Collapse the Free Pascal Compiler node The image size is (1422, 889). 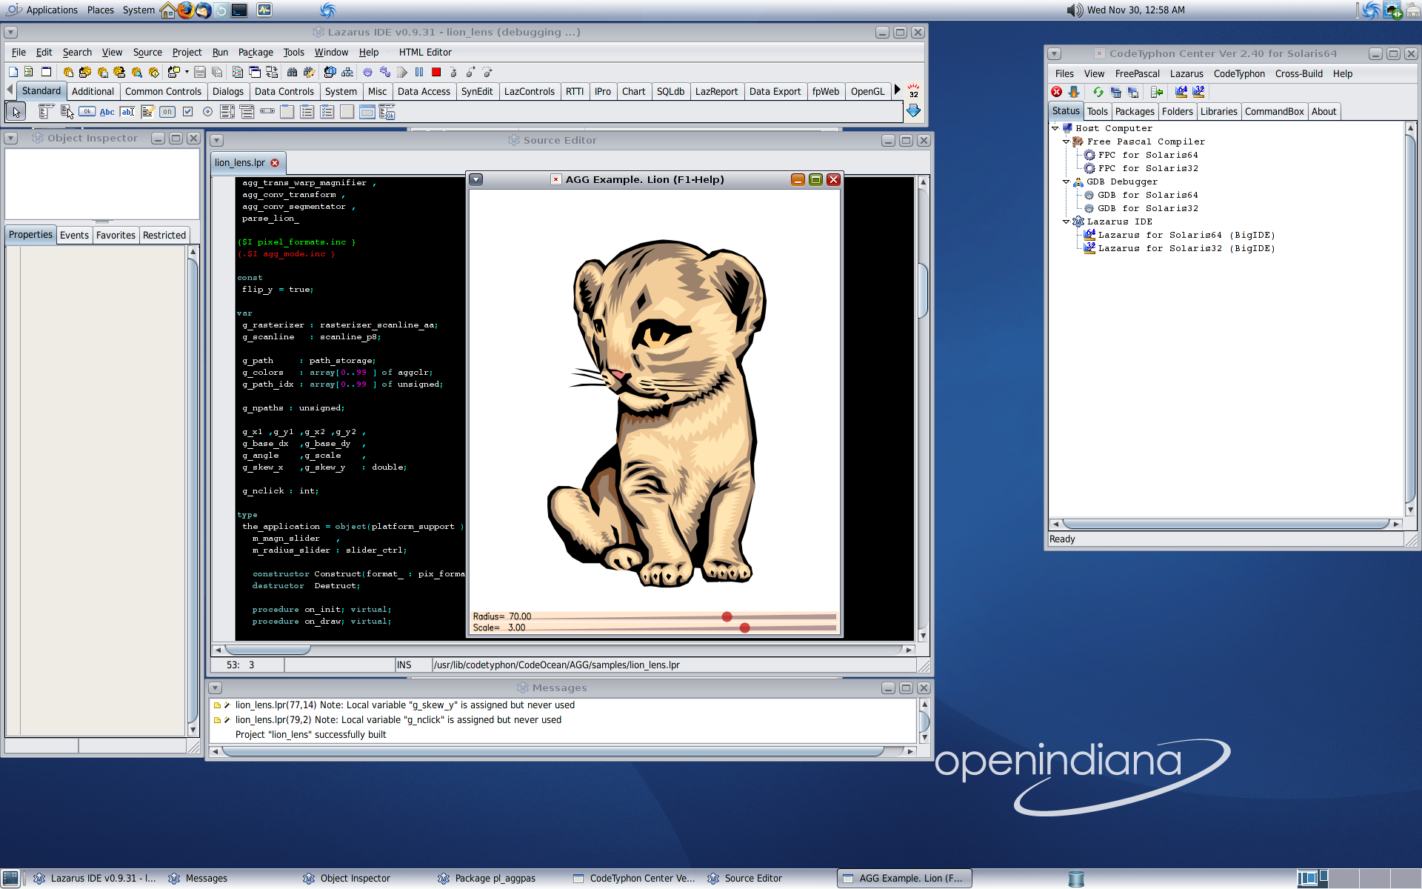1066,141
